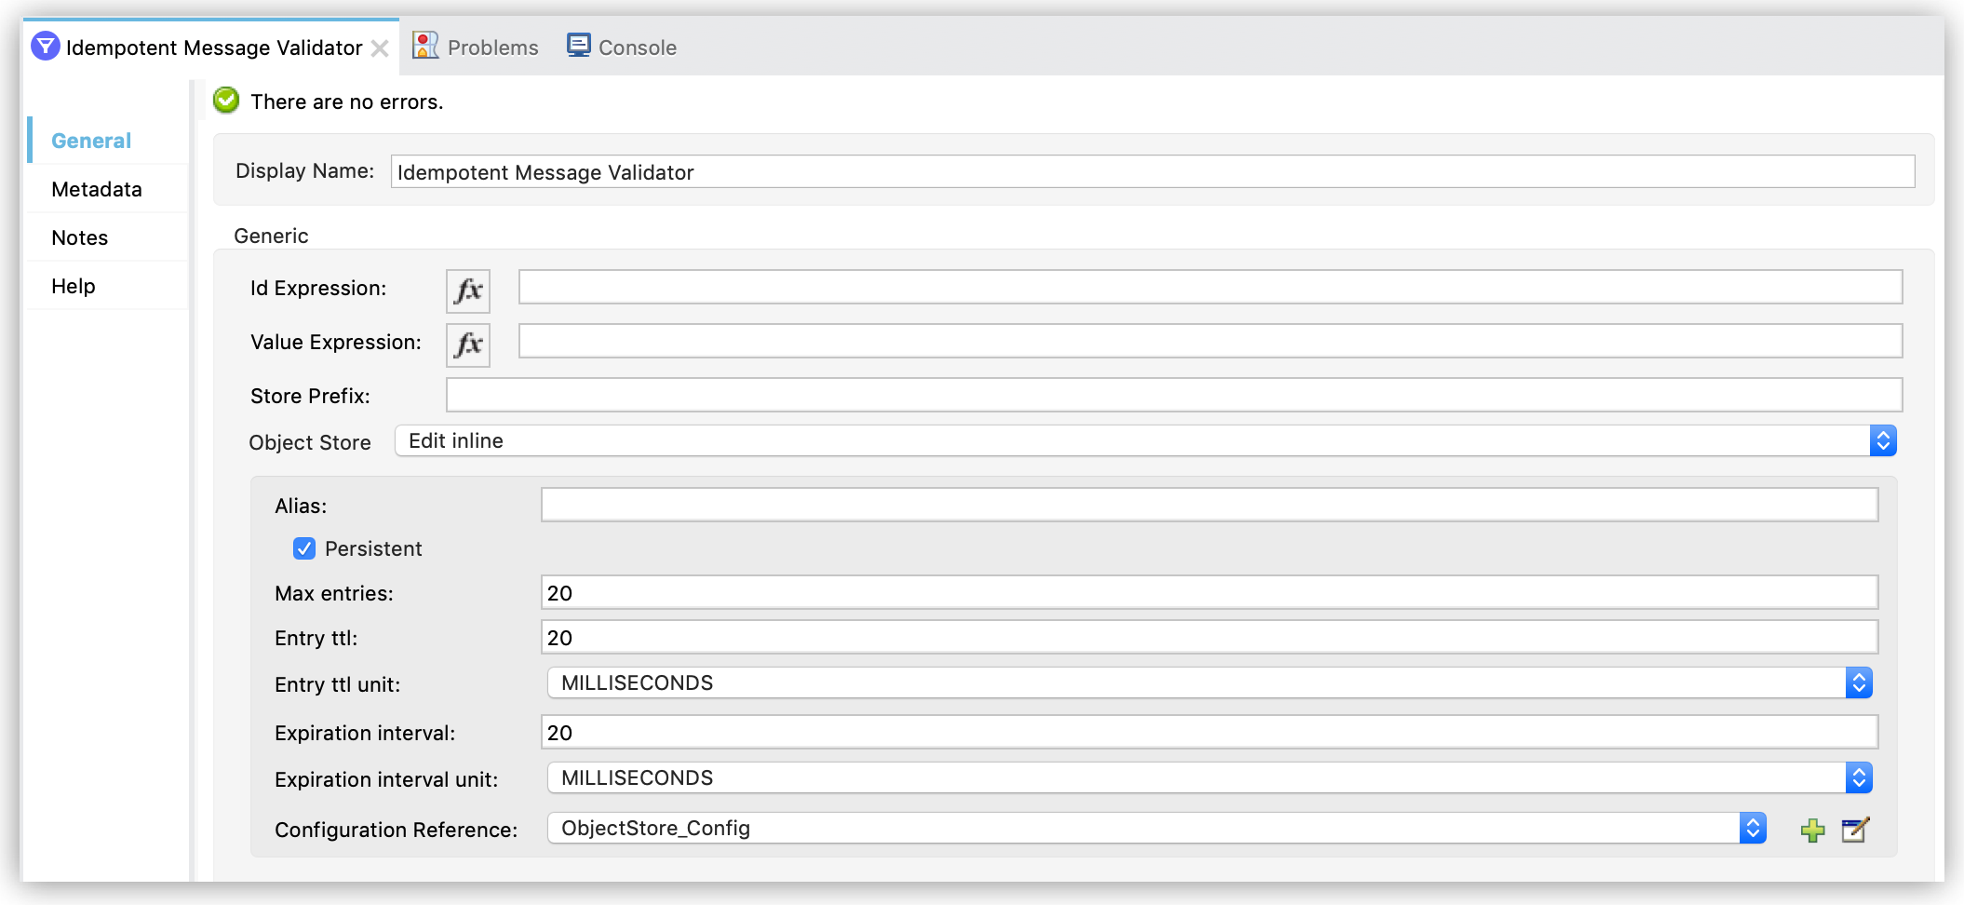Open the Entry ttl unit dropdown

coord(1858,682)
